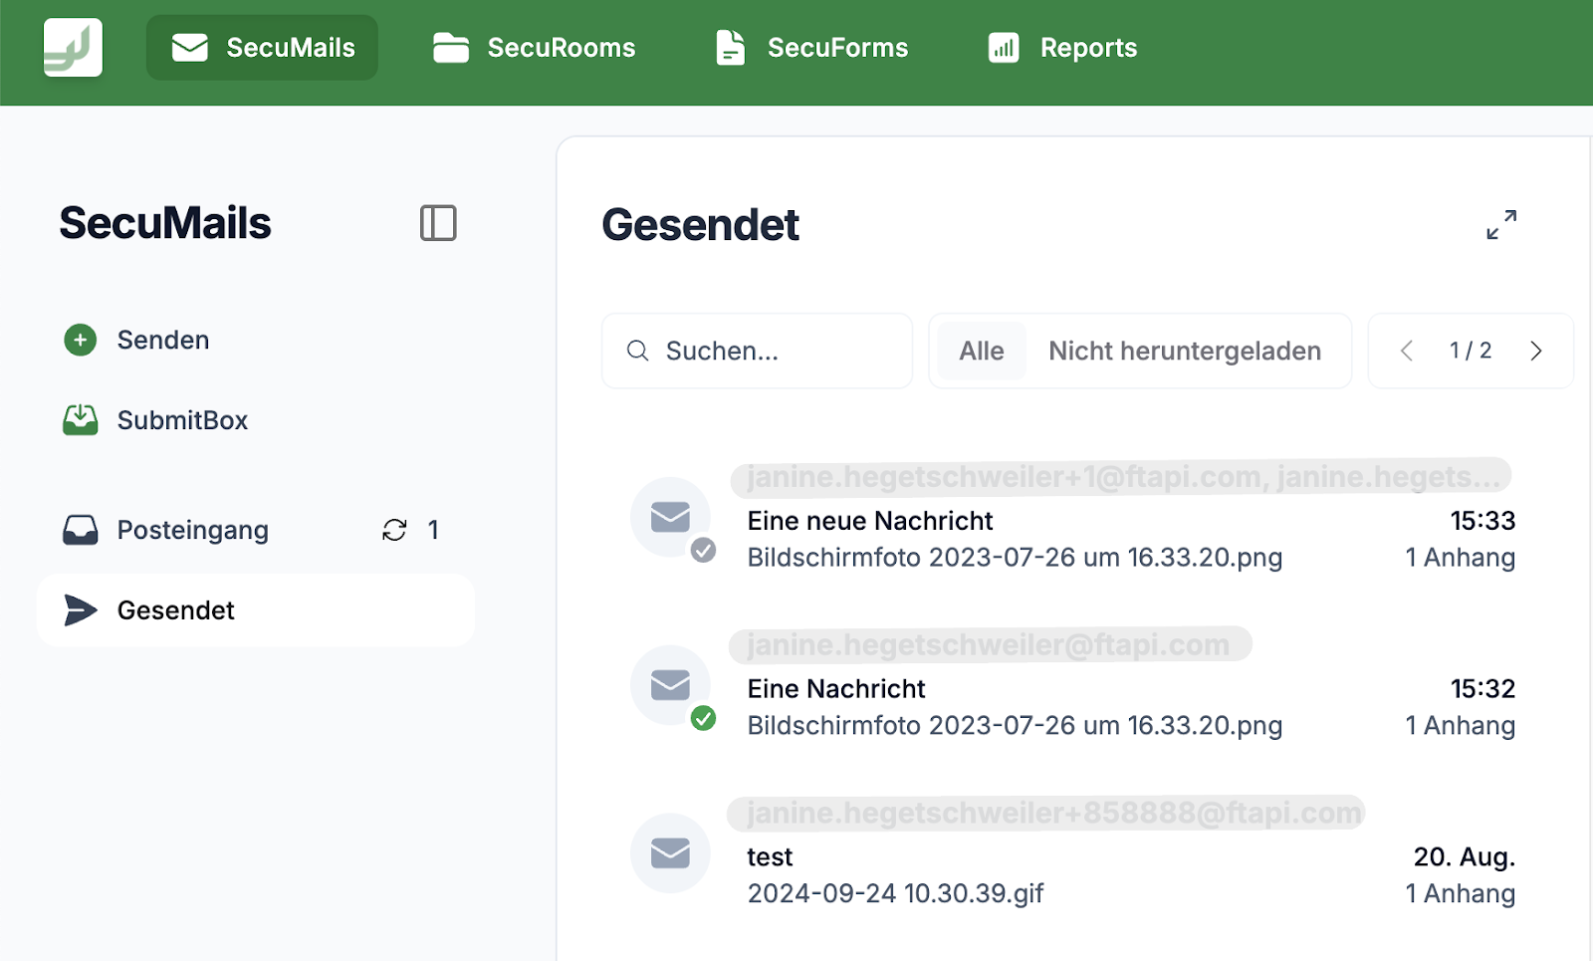Click the green plus Senden icon
This screenshot has width=1593, height=961.
(x=81, y=341)
